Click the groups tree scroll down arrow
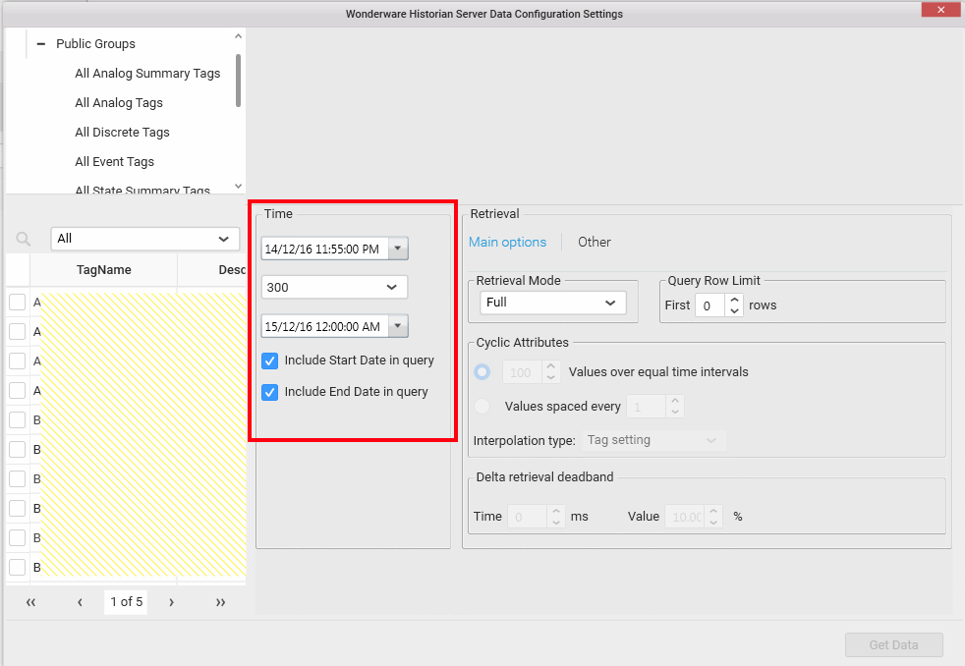 (238, 186)
